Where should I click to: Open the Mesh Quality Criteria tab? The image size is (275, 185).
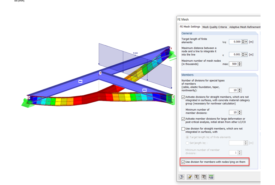215,27
